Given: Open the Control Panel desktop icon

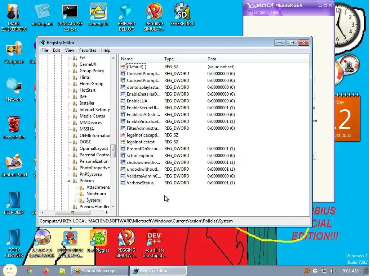Looking at the screenshot, I should 14,165.
